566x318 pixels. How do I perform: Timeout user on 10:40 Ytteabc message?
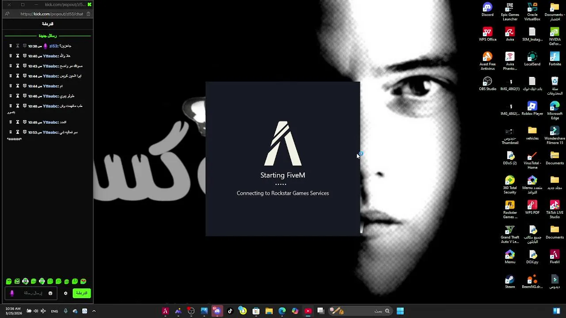tap(18, 56)
